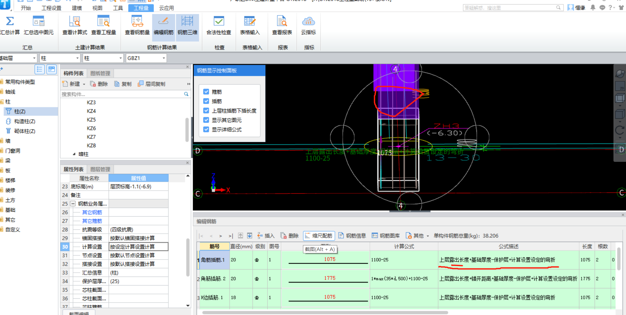Move rebar row down arrow icon

(250, 236)
